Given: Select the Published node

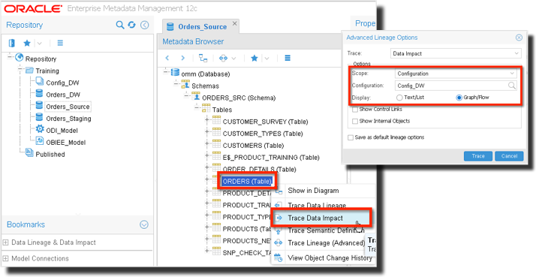Looking at the screenshot, I should [x=50, y=155].
